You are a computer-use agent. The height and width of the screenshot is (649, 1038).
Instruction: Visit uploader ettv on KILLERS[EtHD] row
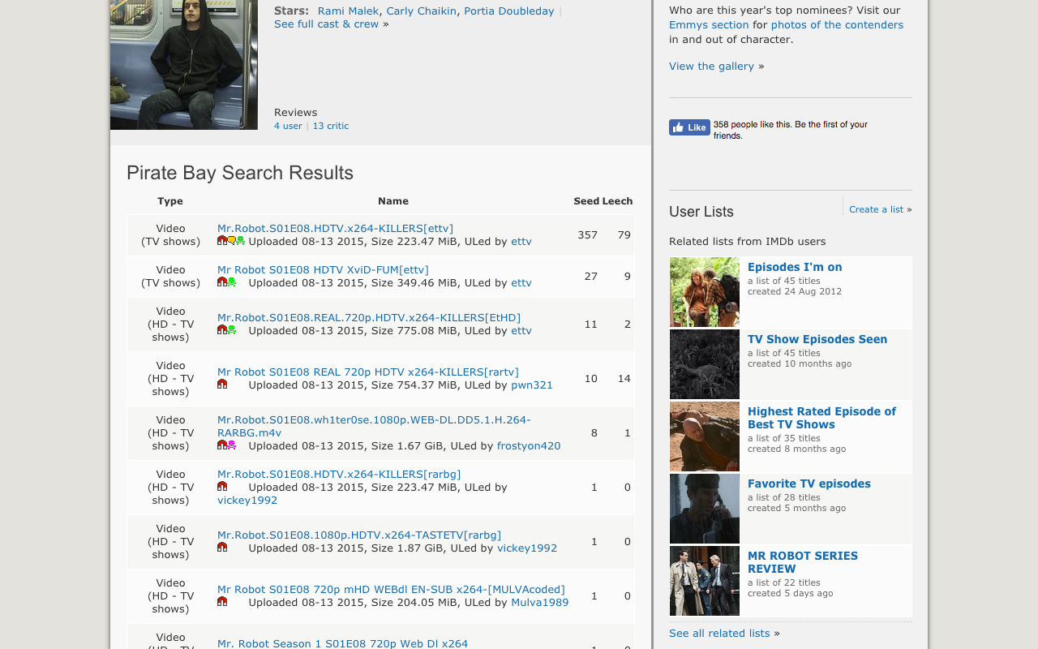point(521,330)
